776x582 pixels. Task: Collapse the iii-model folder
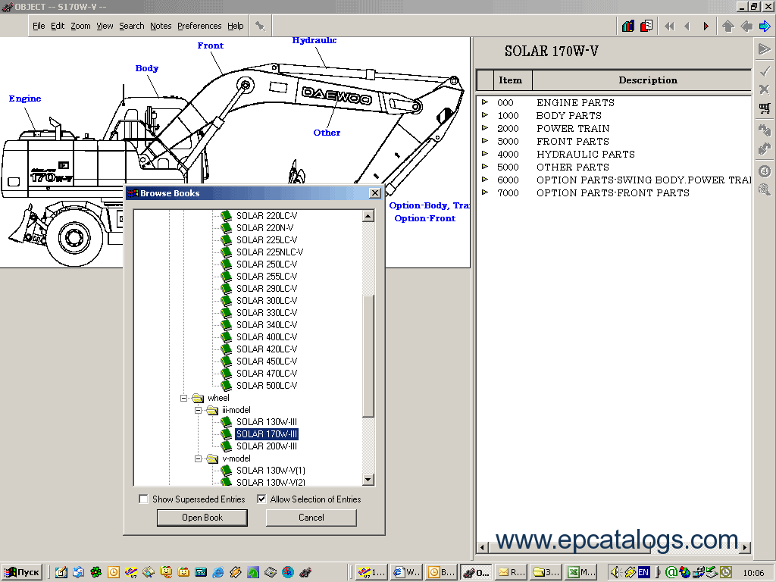click(x=198, y=410)
